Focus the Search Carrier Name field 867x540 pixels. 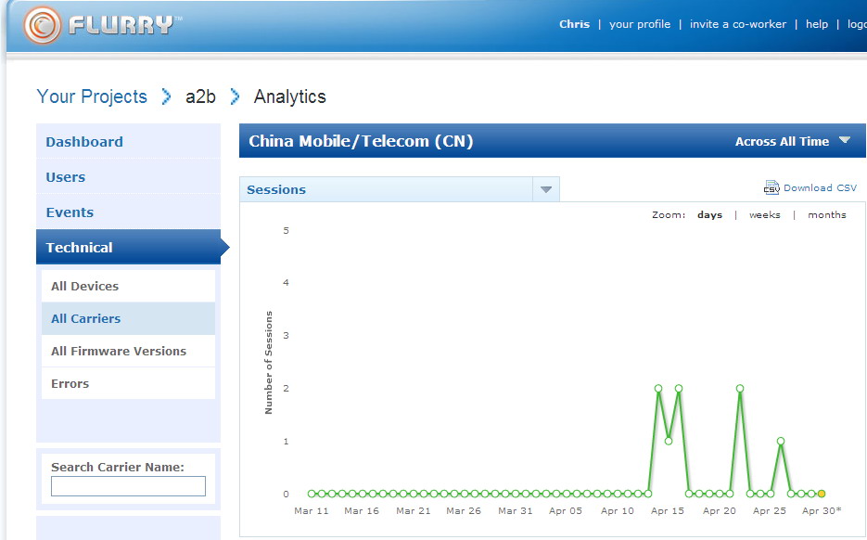tap(128, 486)
